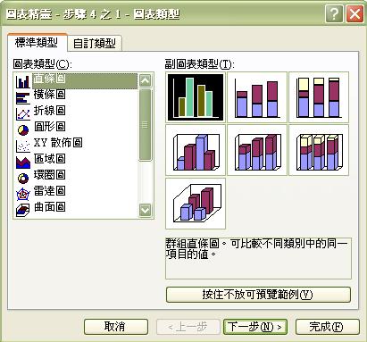The height and width of the screenshot is (342, 367).
Task: Open the help question mark button
Action: tap(334, 13)
